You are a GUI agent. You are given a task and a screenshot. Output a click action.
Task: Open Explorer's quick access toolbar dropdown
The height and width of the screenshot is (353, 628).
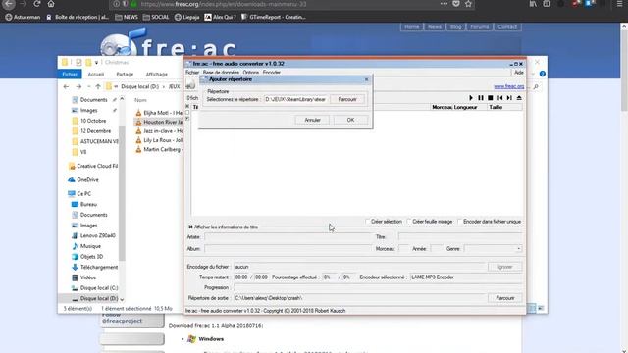click(96, 63)
